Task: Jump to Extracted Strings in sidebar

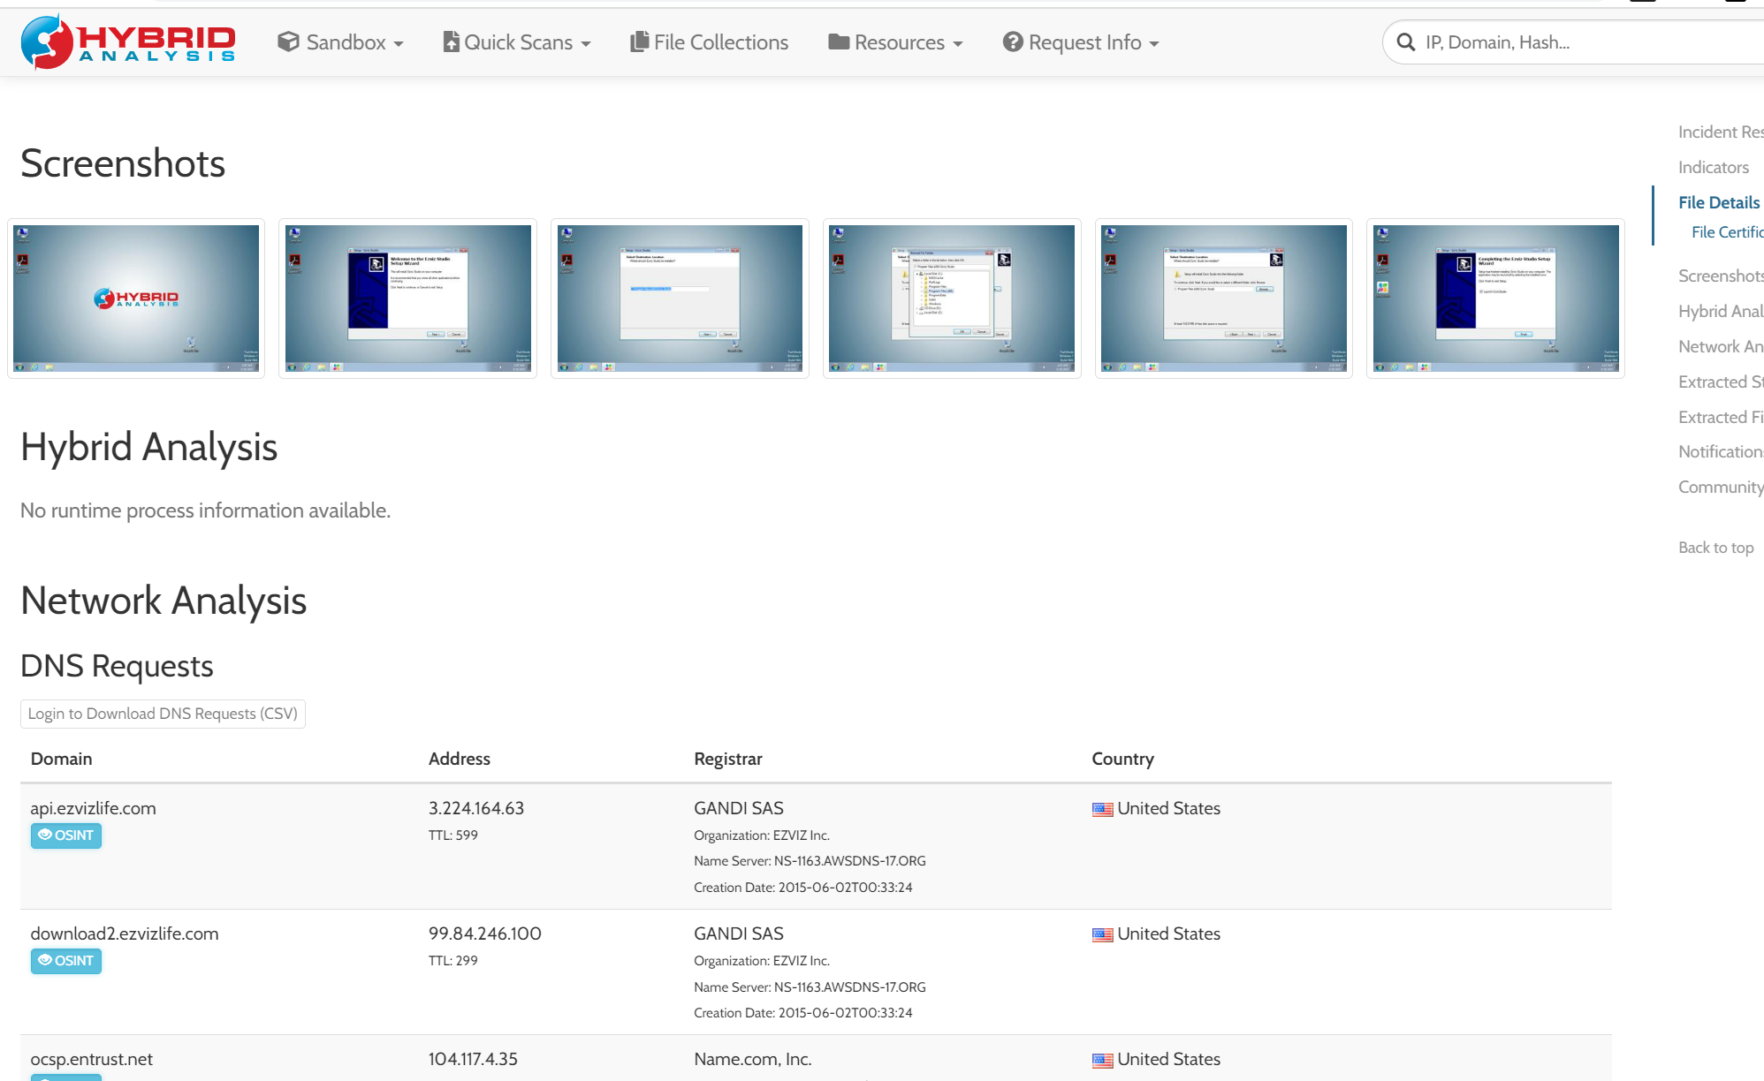Action: pyautogui.click(x=1721, y=382)
